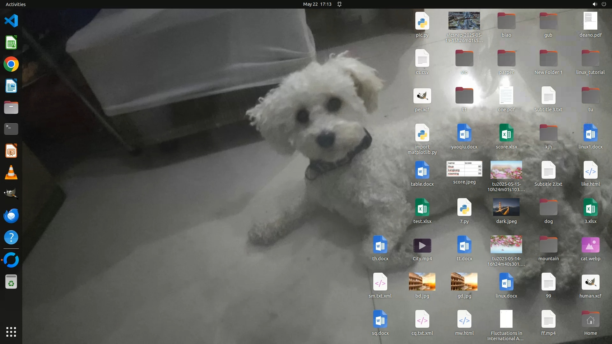Select the score.xlsx spreadsheet file
The width and height of the screenshot is (612, 344).
(506, 133)
